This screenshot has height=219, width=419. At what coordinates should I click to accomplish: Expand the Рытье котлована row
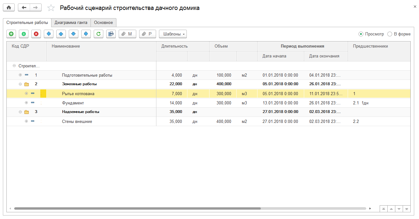[x=27, y=94]
